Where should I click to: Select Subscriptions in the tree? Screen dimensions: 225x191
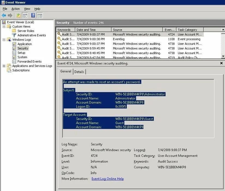(x=21, y=70)
